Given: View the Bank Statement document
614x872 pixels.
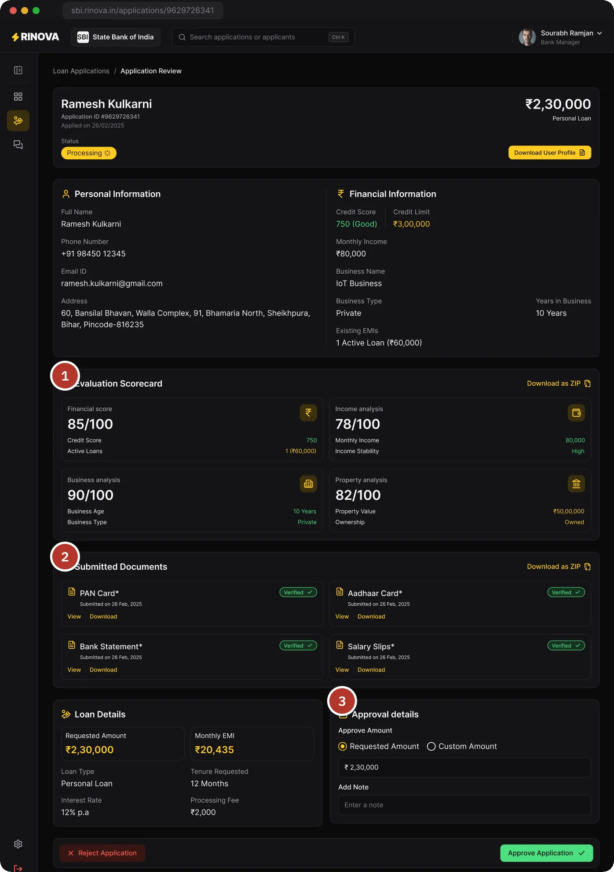Looking at the screenshot, I should point(74,670).
